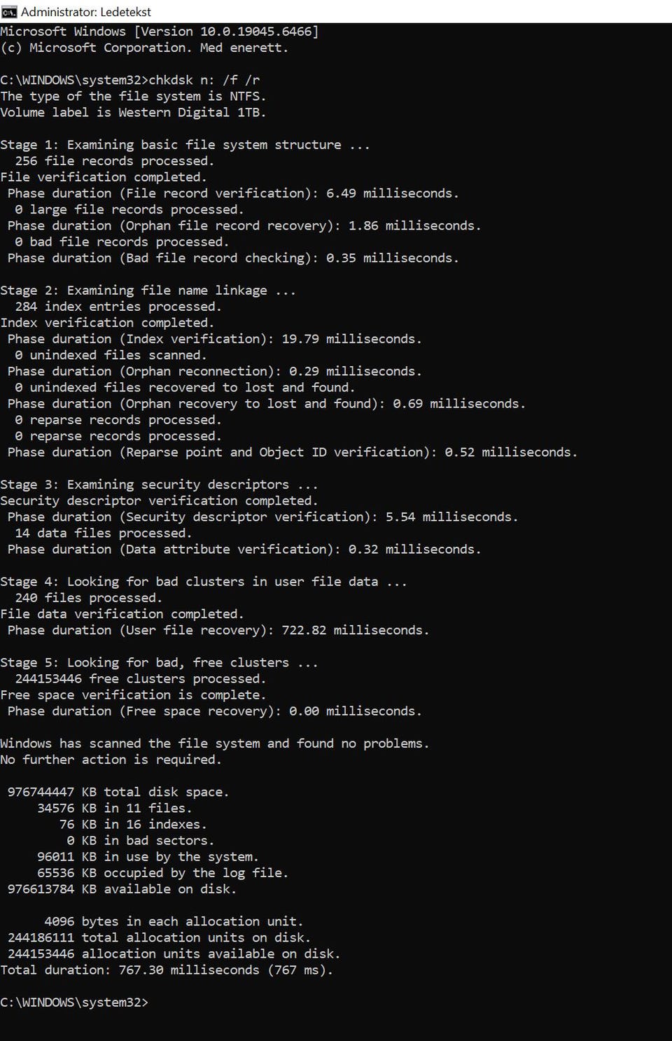Click the 'Total duration: 767.30 milliseconds' line

(x=167, y=970)
